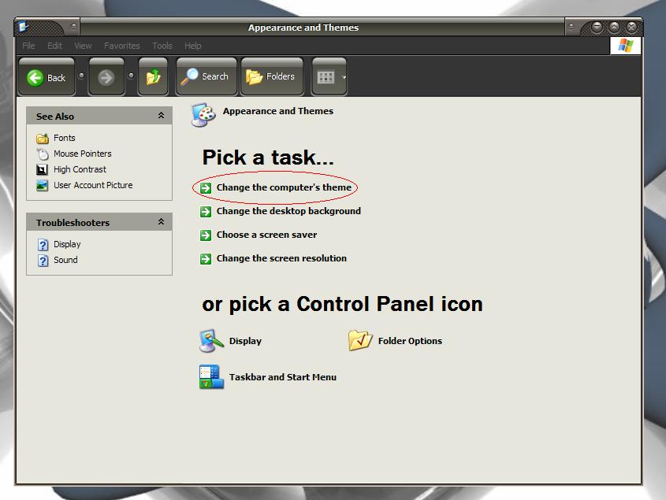Open the Display control panel icon

[x=211, y=341]
